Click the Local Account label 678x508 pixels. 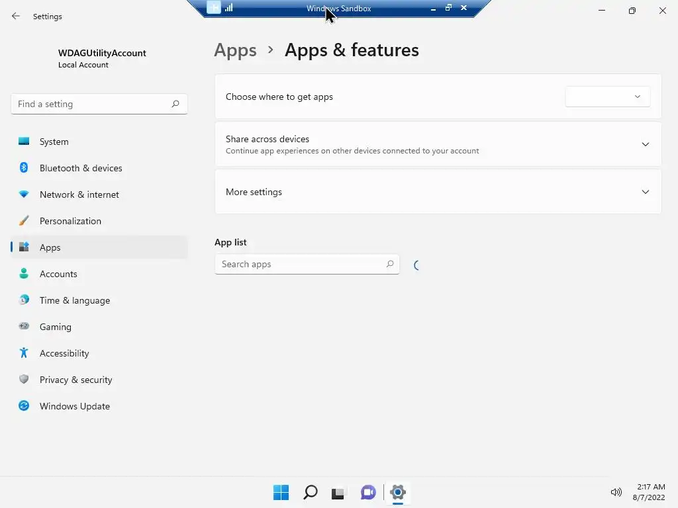(x=83, y=65)
